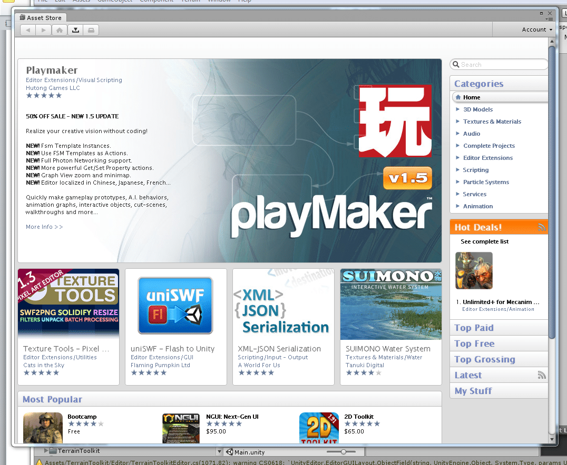Viewport: 567px width, 465px height.
Task: Click the Playmaker title heading
Action: [x=52, y=70]
